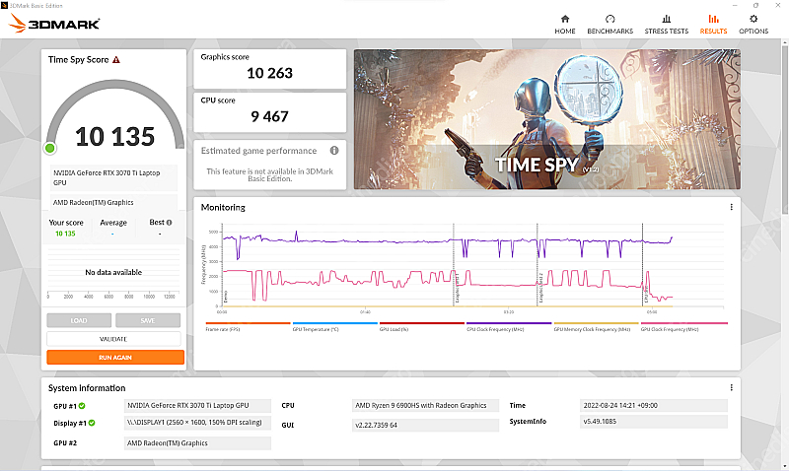
Task: Click the NVIDIA GeForce RTX 3070 Ti Laptop GPU field under score
Action: [x=113, y=177]
